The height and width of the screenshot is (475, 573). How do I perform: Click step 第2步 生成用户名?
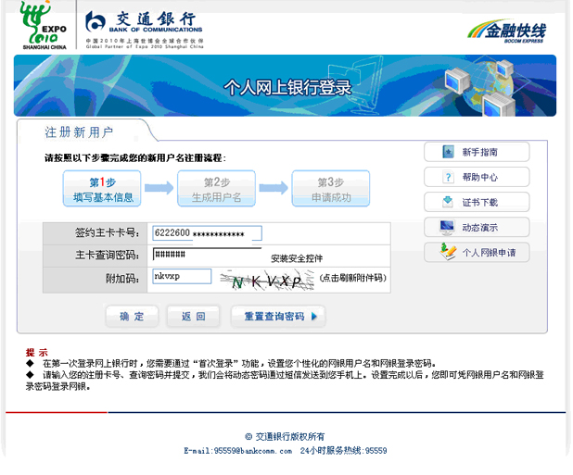pyautogui.click(x=216, y=189)
